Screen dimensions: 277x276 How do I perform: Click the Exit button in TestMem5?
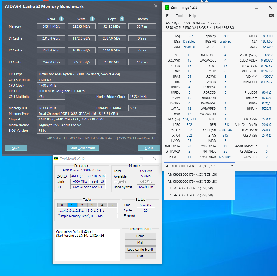click(140, 256)
